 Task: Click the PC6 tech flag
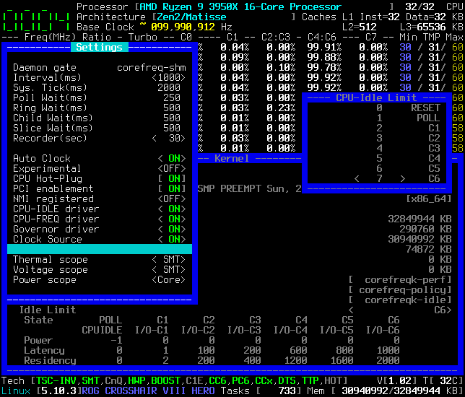(241, 380)
